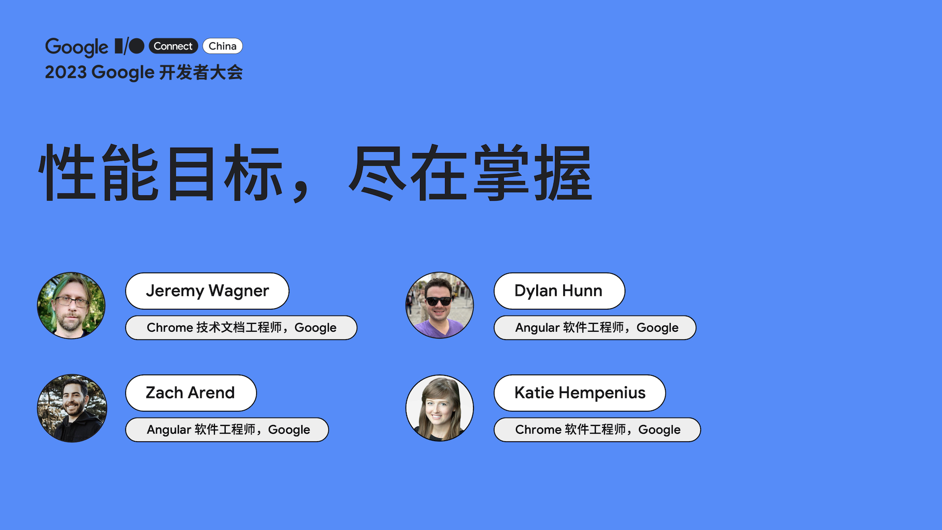This screenshot has height=530, width=942.
Task: Click Dylan Hunn's profile photo
Action: [439, 305]
